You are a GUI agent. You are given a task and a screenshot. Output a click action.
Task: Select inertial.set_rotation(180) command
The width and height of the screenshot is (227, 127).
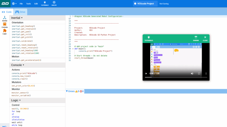(x=25, y=53)
